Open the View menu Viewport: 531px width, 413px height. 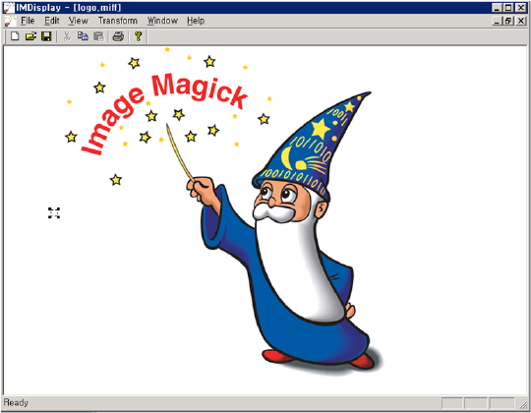79,21
